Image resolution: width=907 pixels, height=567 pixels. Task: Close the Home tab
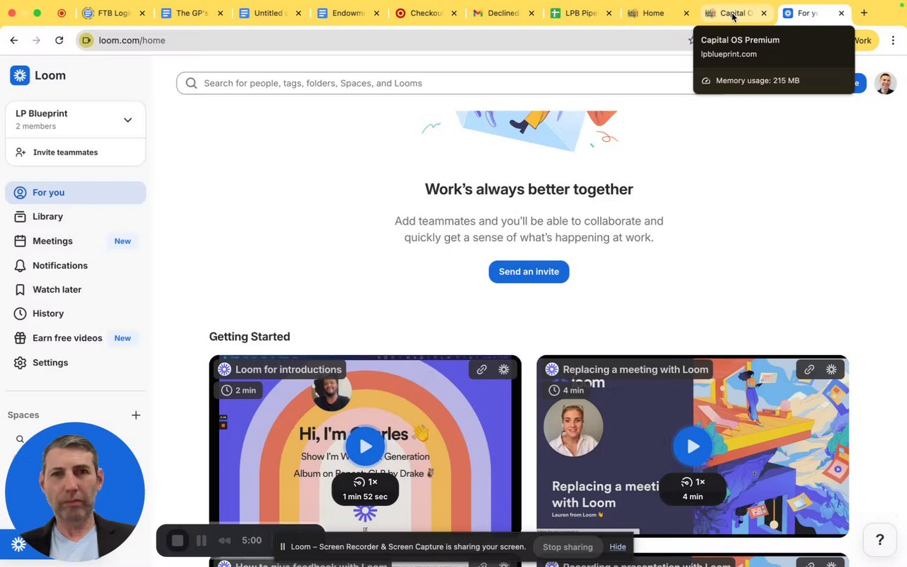click(686, 13)
